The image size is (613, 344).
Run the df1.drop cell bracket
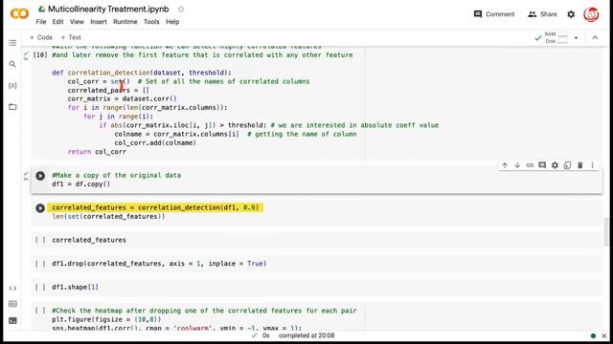(40, 264)
